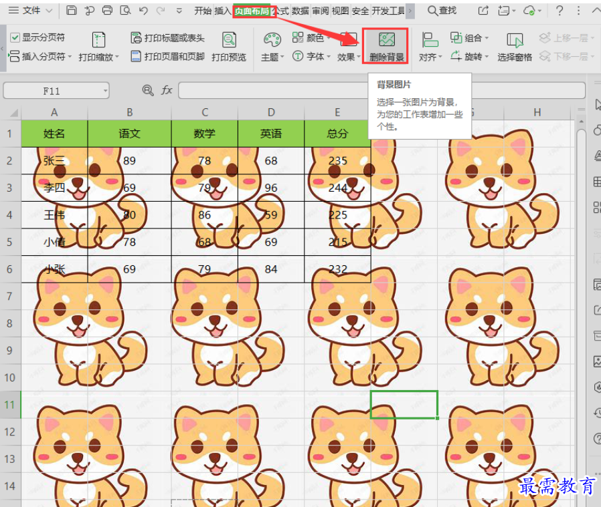Click the select-all corner triangle
The image size is (601, 507).
coord(14,112)
